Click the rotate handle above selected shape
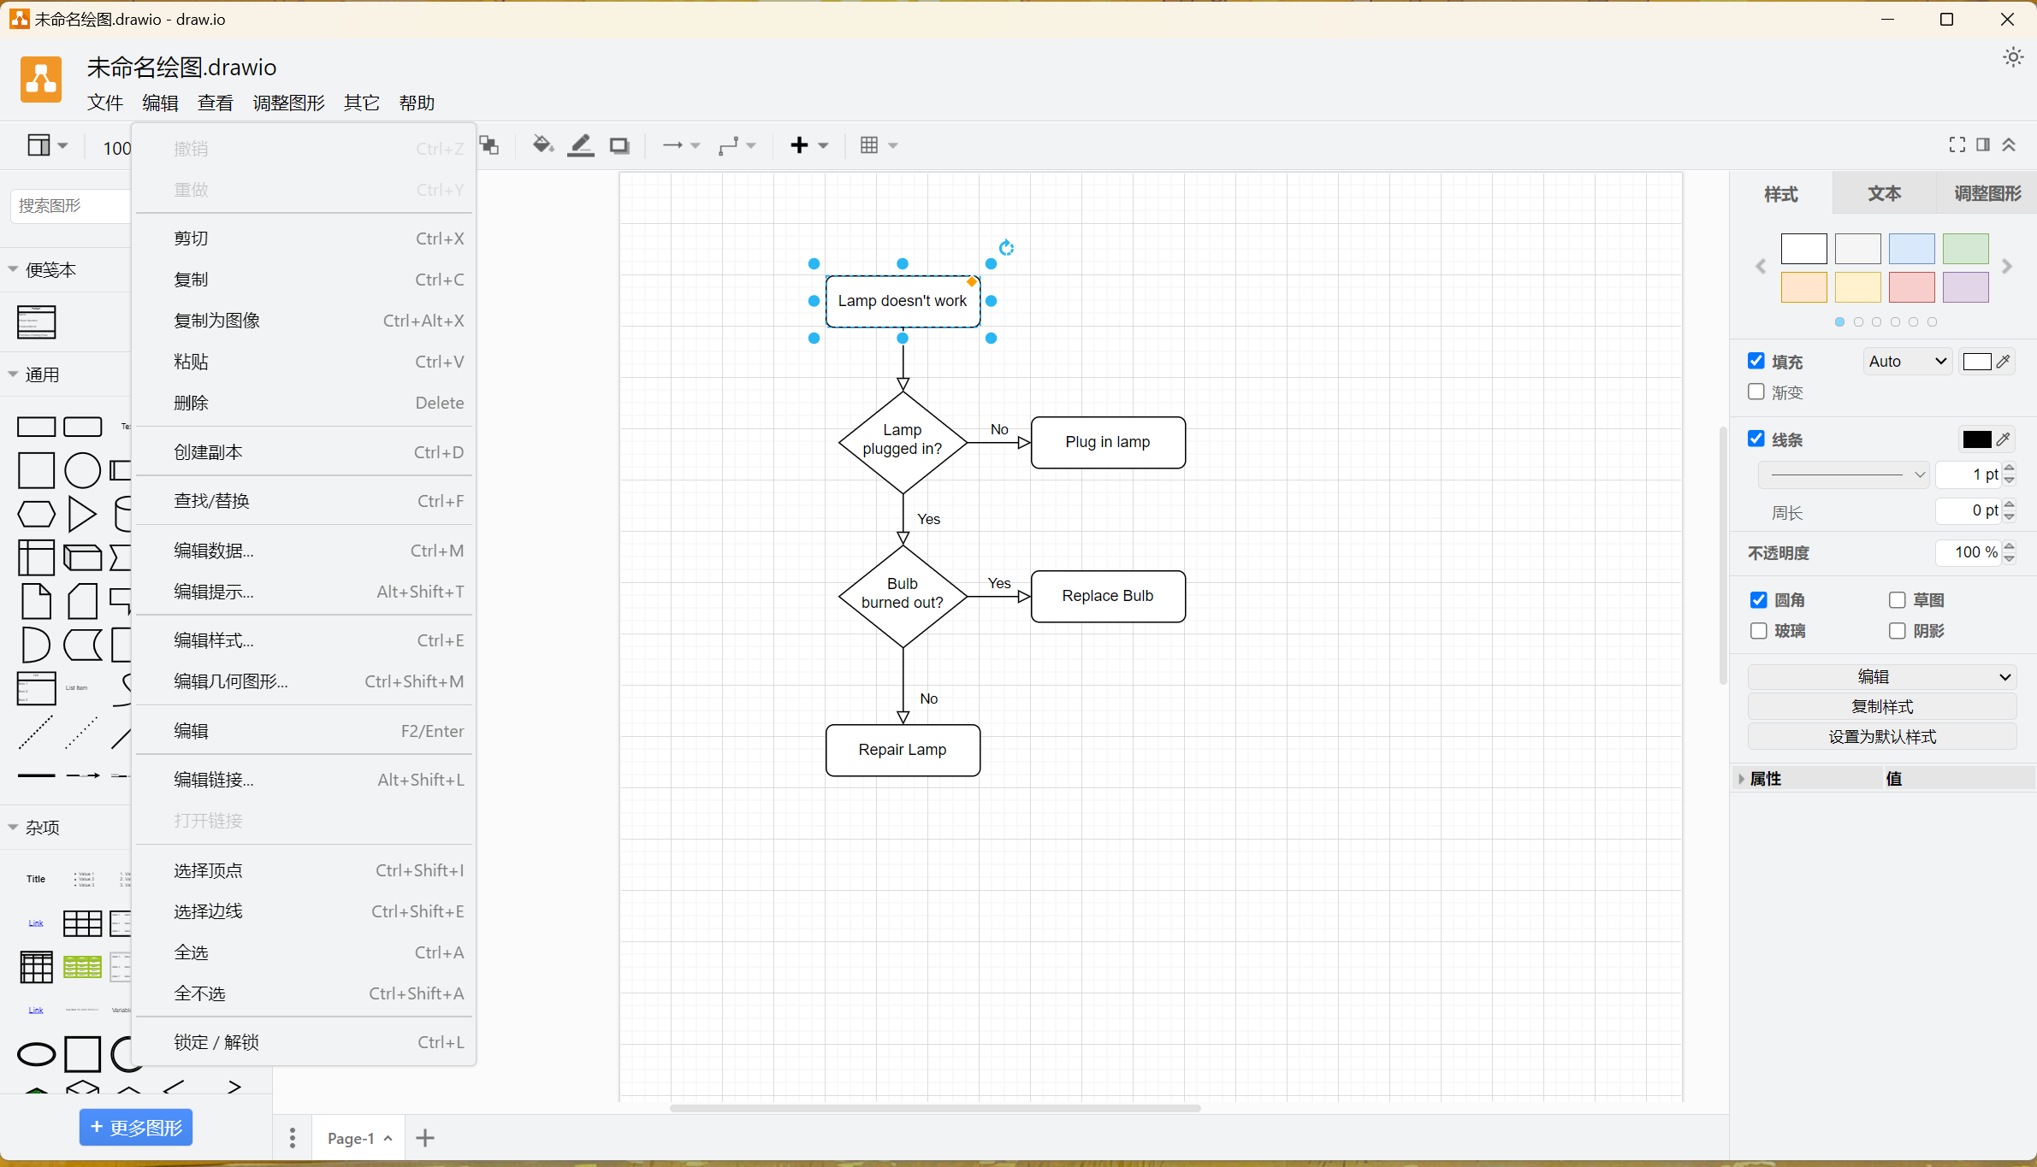2037x1167 pixels. point(1006,248)
